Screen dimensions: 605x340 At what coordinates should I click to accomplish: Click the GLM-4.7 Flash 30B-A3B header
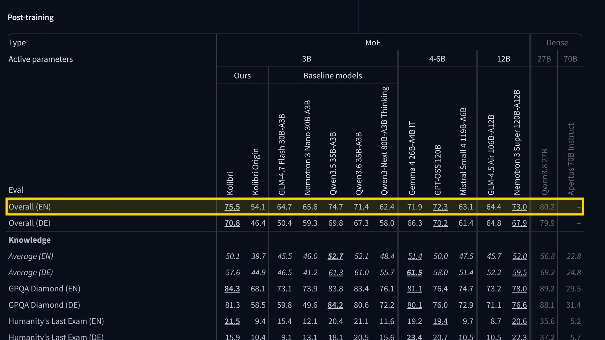(x=281, y=155)
